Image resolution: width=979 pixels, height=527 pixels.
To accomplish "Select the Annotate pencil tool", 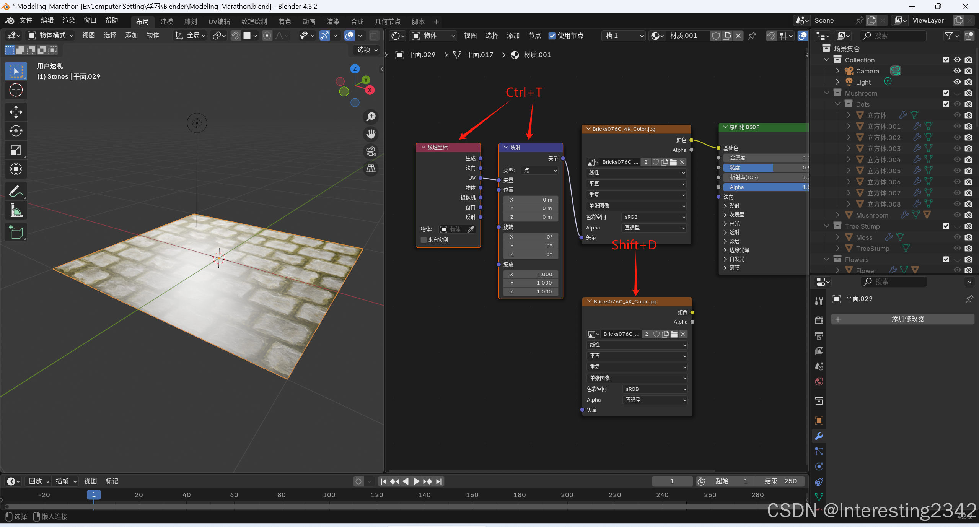I will pos(16,191).
